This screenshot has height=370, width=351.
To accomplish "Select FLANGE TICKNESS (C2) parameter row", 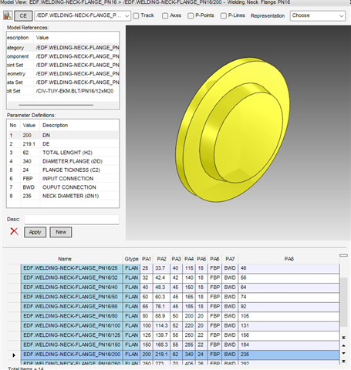I will click(63, 170).
